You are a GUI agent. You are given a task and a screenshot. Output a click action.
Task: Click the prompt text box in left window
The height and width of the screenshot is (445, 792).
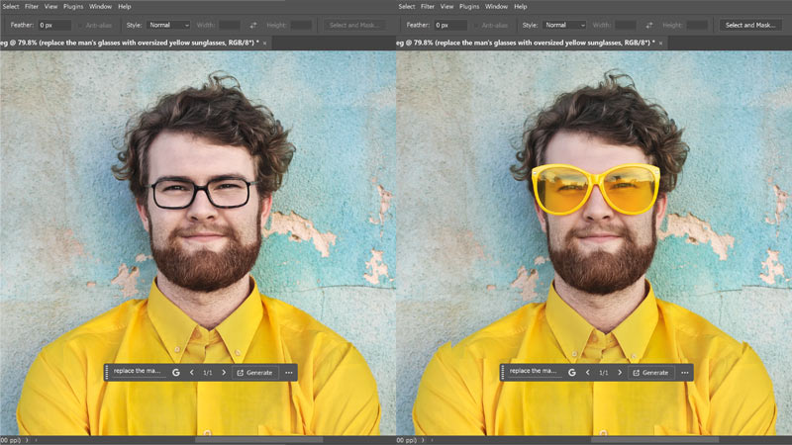click(x=138, y=372)
